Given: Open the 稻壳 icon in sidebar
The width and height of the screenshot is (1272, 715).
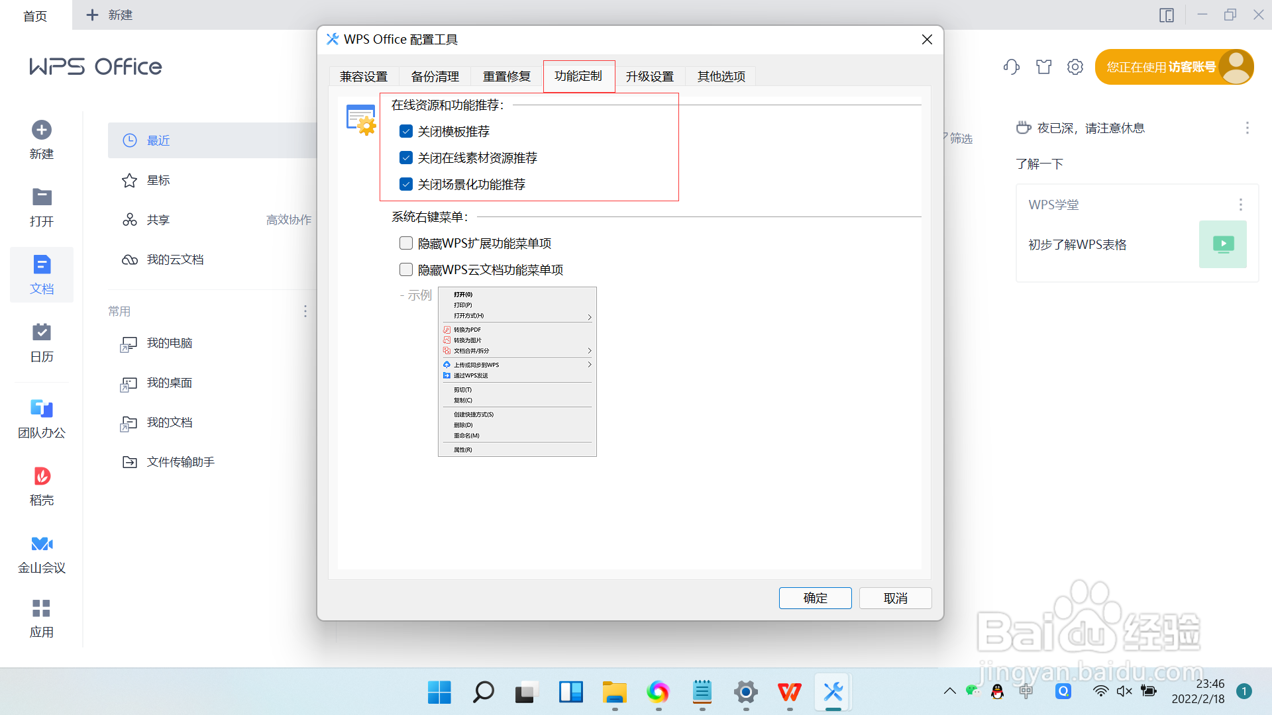Looking at the screenshot, I should (41, 475).
